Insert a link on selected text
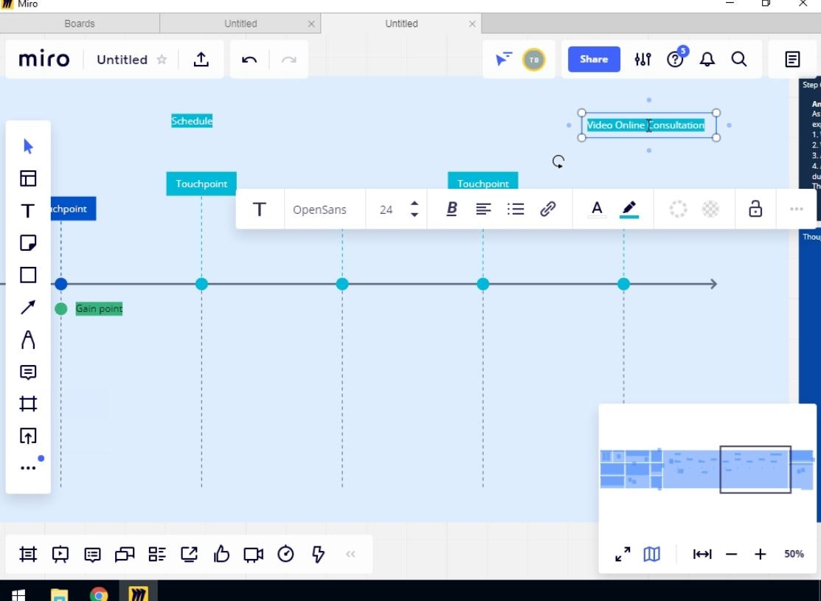 click(547, 209)
